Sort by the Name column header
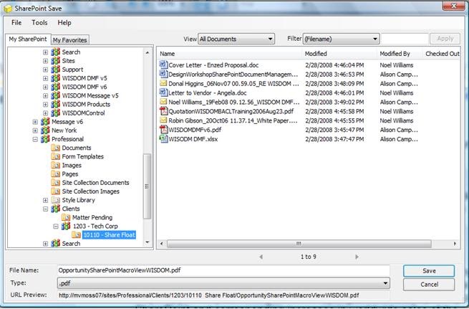Viewport: 469px width, 309px height. [x=229, y=54]
